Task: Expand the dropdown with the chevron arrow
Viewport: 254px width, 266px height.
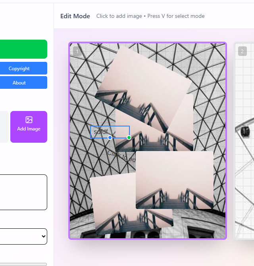Action: click(23, 236)
